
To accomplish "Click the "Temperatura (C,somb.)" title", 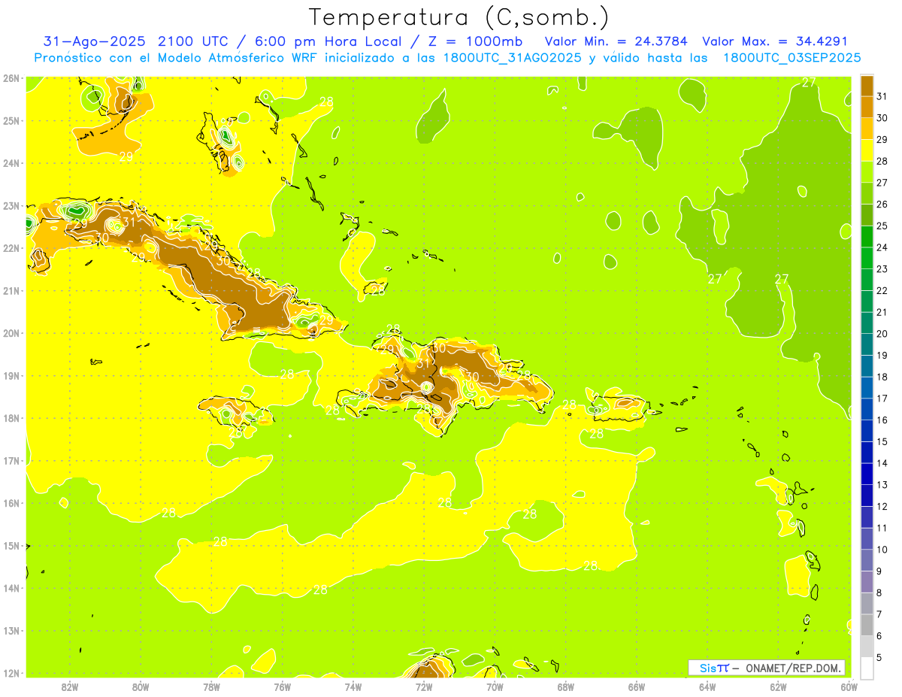I will [459, 18].
